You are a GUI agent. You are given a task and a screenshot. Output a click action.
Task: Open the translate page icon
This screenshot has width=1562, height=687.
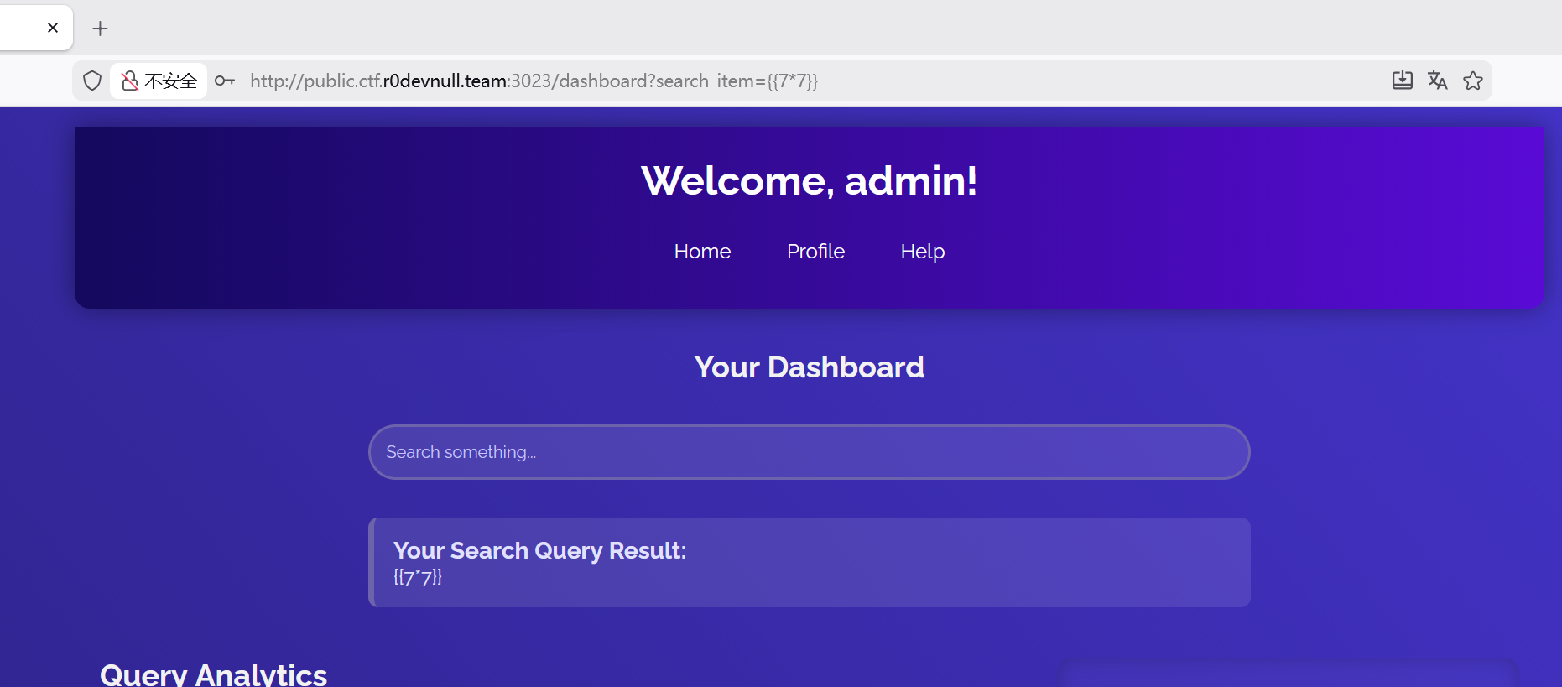pyautogui.click(x=1438, y=81)
